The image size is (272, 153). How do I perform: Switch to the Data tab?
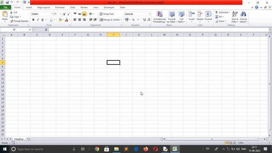tap(73, 8)
